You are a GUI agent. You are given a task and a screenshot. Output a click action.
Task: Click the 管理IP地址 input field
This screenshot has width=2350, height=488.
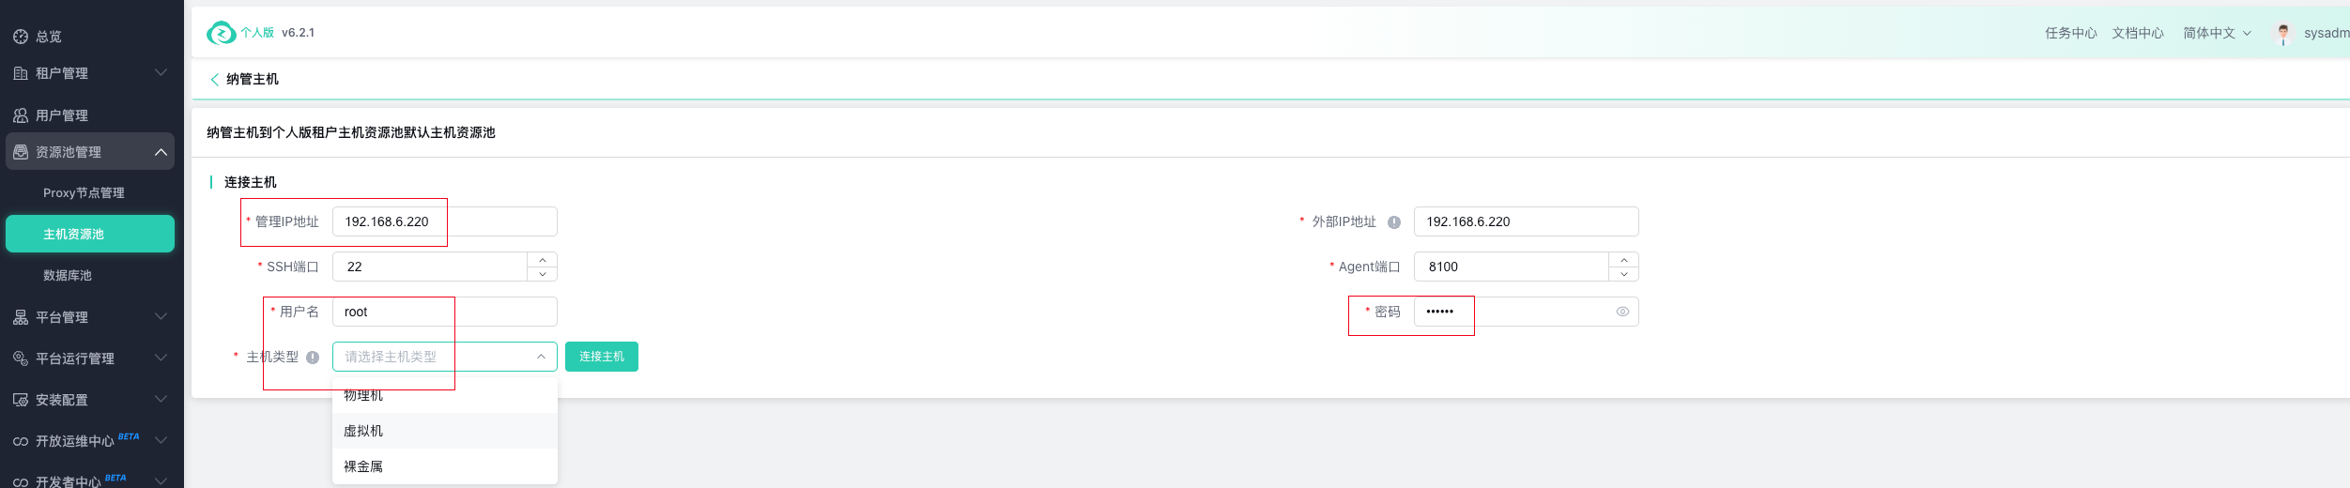point(445,221)
